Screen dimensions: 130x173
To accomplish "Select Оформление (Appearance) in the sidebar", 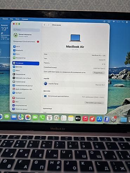I will (x=19, y=74).
